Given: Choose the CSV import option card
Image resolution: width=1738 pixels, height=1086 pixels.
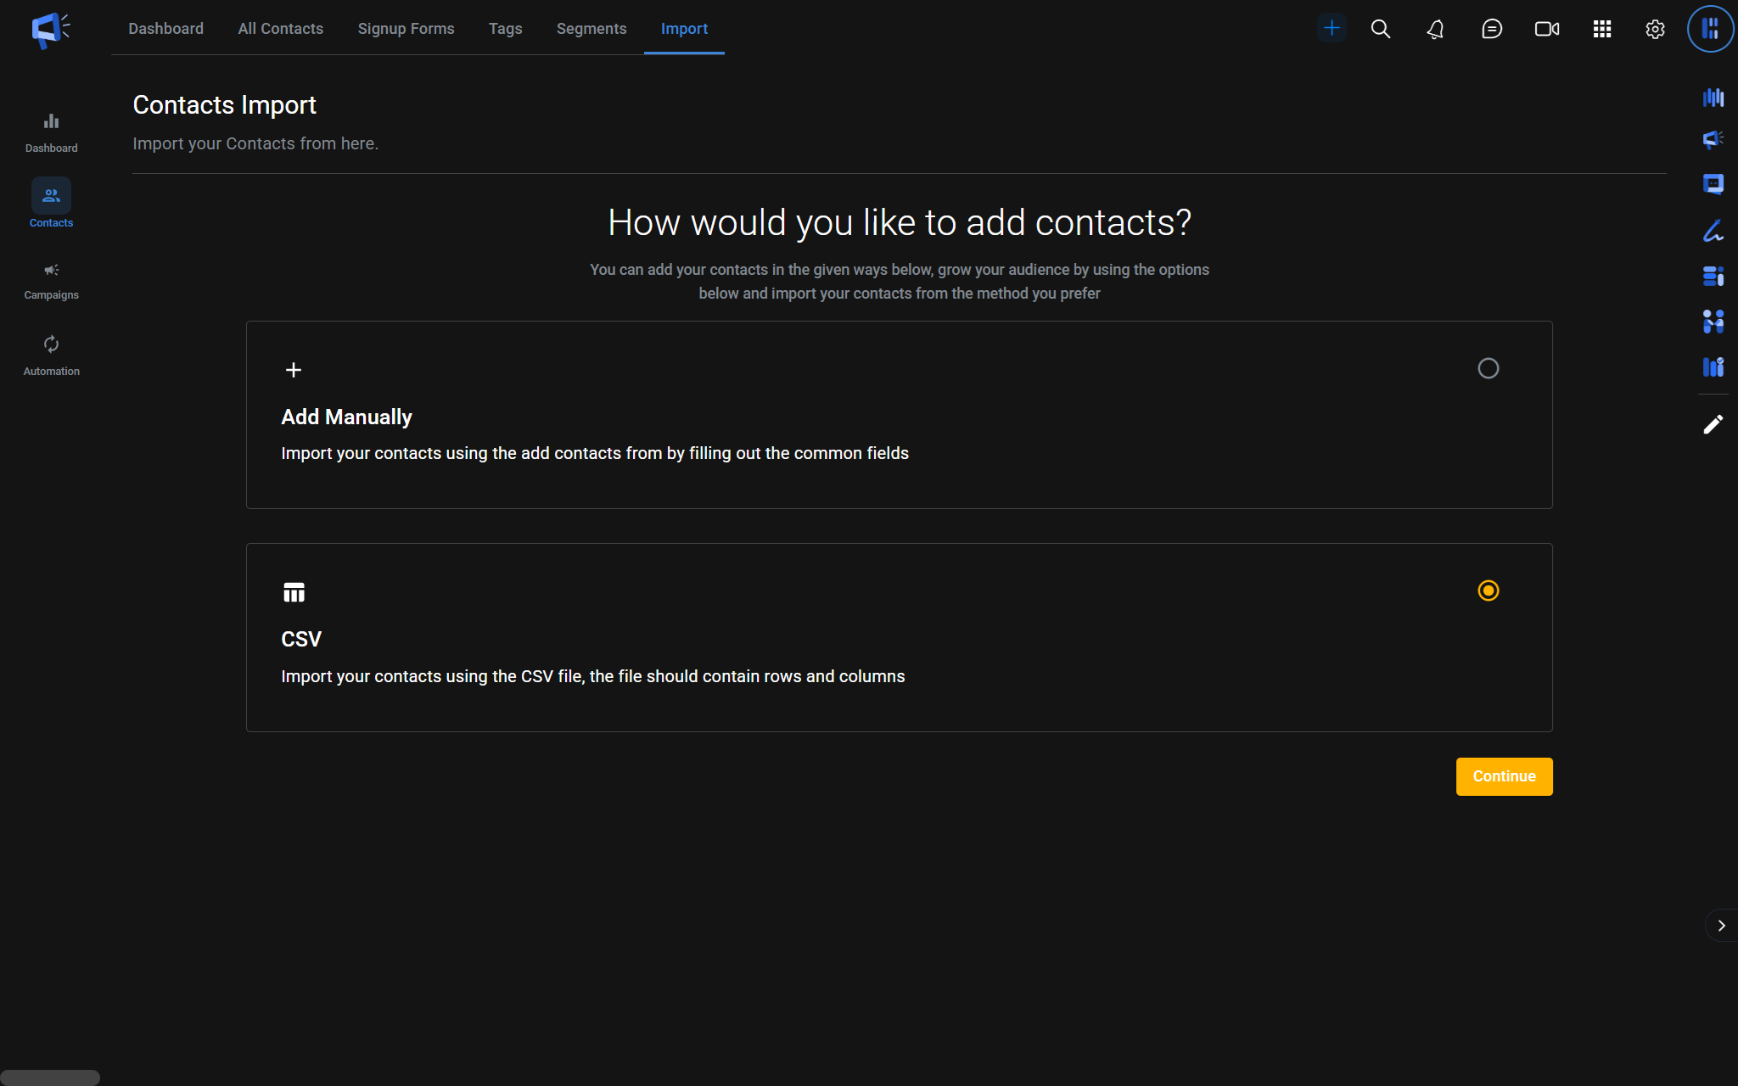Looking at the screenshot, I should (x=899, y=637).
